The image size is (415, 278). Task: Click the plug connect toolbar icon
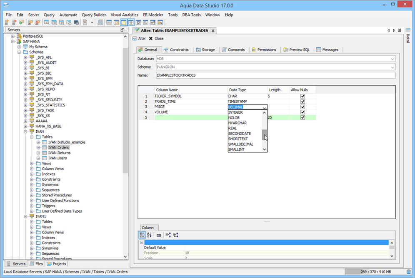click(x=30, y=22)
